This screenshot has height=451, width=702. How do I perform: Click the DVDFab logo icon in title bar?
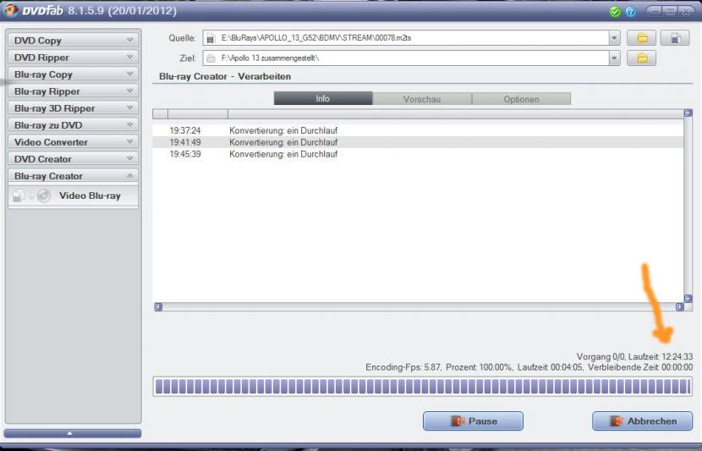click(11, 10)
